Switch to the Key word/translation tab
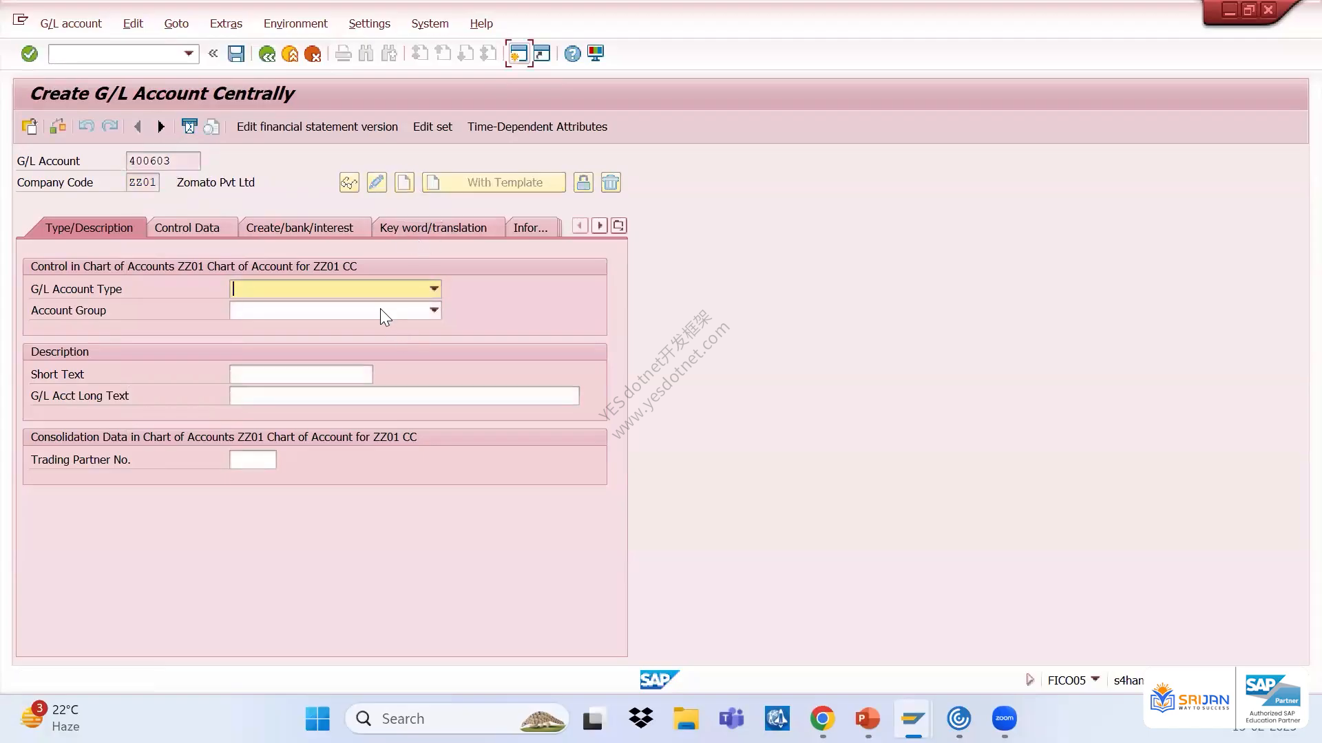This screenshot has height=743, width=1322. (x=433, y=228)
